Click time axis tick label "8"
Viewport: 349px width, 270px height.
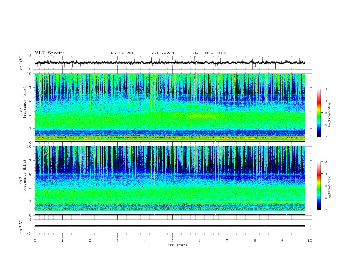(255, 240)
